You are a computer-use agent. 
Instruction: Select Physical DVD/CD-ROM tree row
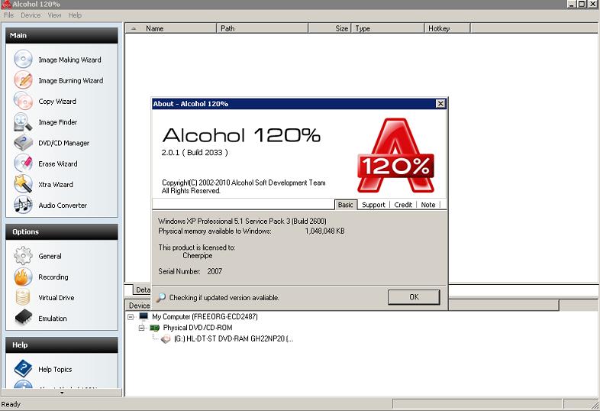(x=198, y=328)
